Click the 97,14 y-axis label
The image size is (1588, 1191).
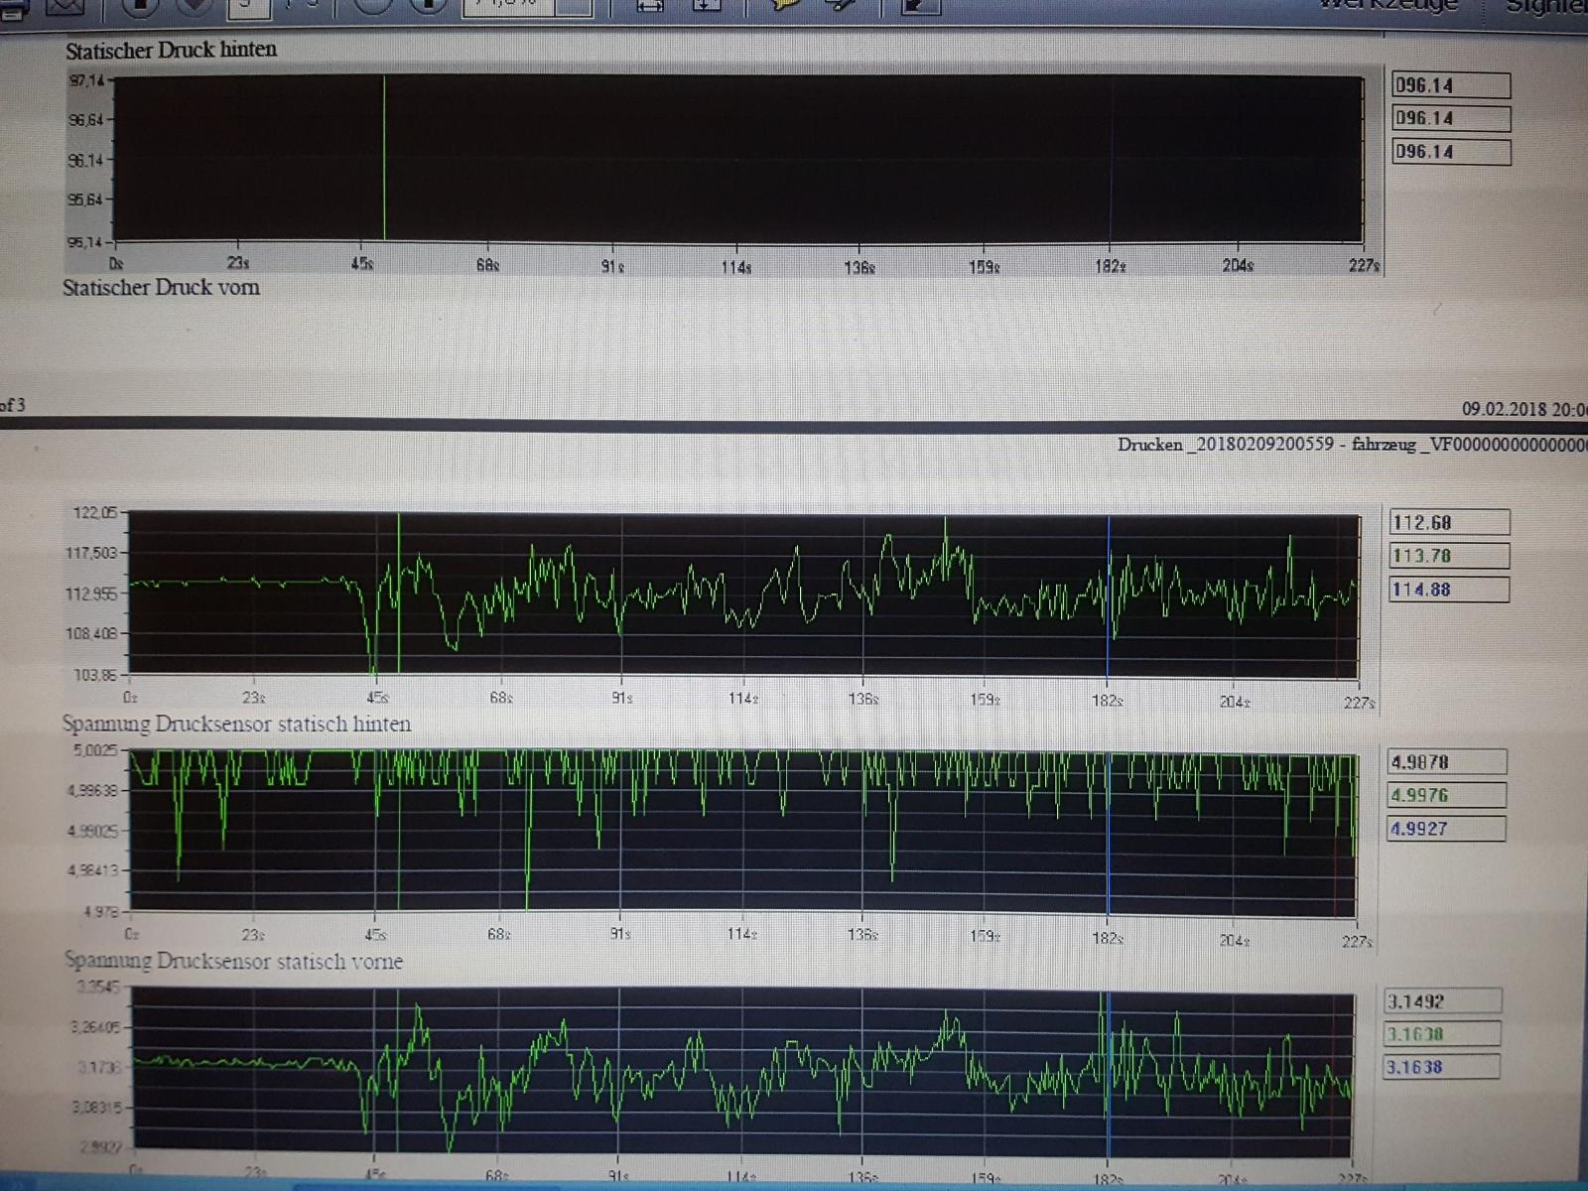pos(86,80)
